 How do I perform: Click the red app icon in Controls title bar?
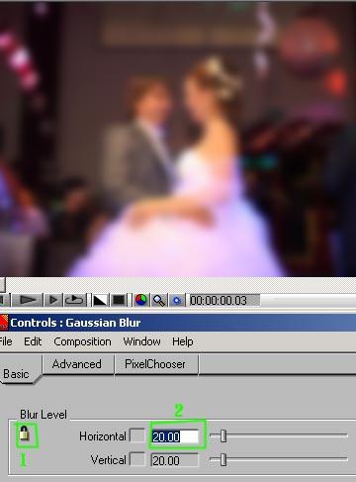(4, 323)
